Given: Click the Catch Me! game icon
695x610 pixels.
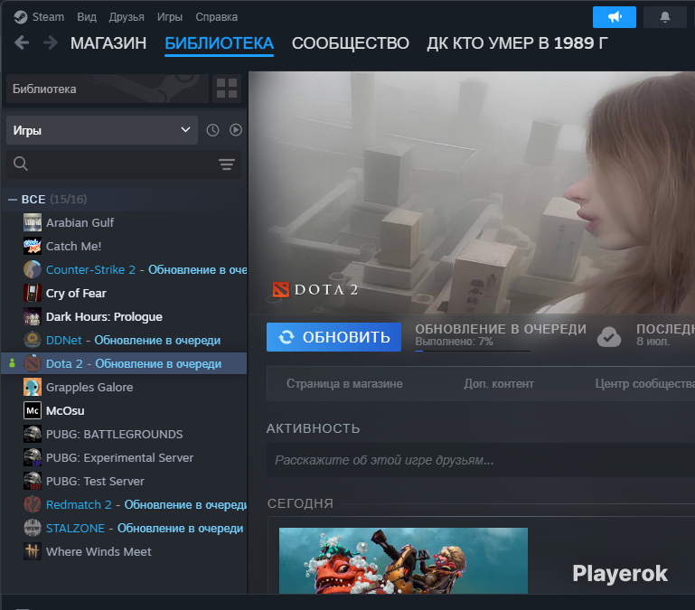Looking at the screenshot, I should pyautogui.click(x=33, y=246).
